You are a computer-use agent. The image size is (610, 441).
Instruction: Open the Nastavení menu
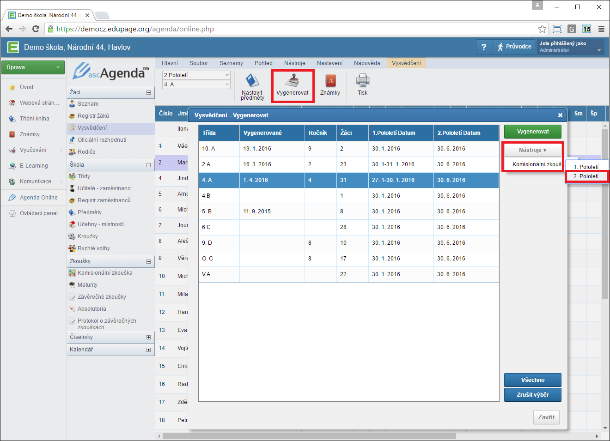(329, 63)
